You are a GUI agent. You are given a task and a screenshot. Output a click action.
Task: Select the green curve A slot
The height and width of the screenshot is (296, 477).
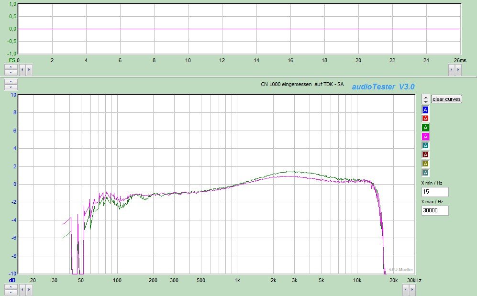click(x=426, y=127)
